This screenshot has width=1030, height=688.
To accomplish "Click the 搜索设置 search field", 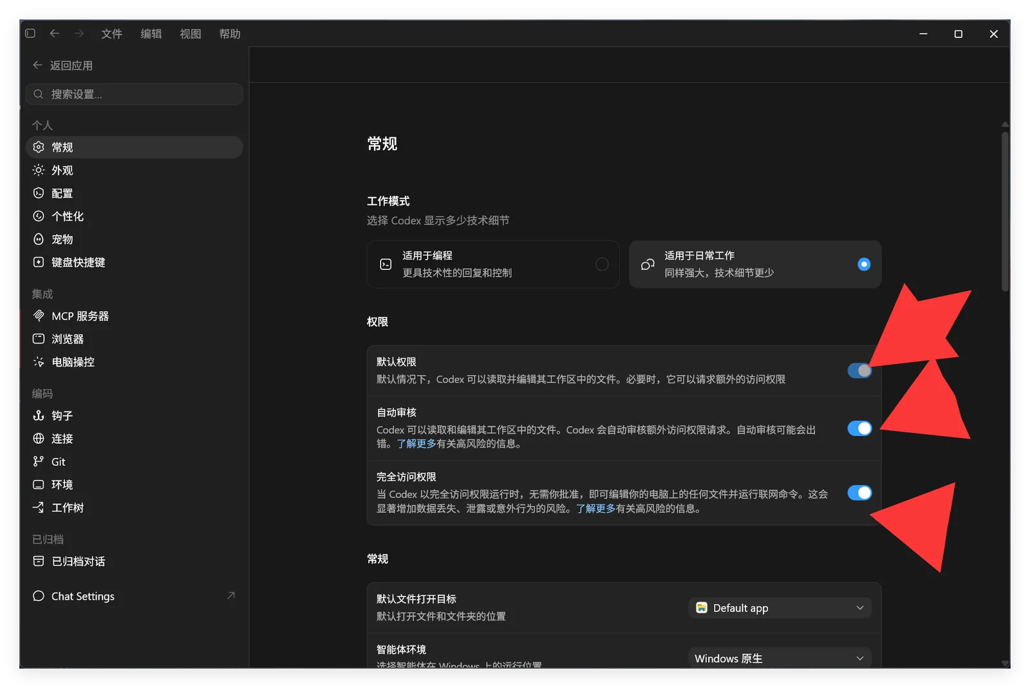I will 135,94.
